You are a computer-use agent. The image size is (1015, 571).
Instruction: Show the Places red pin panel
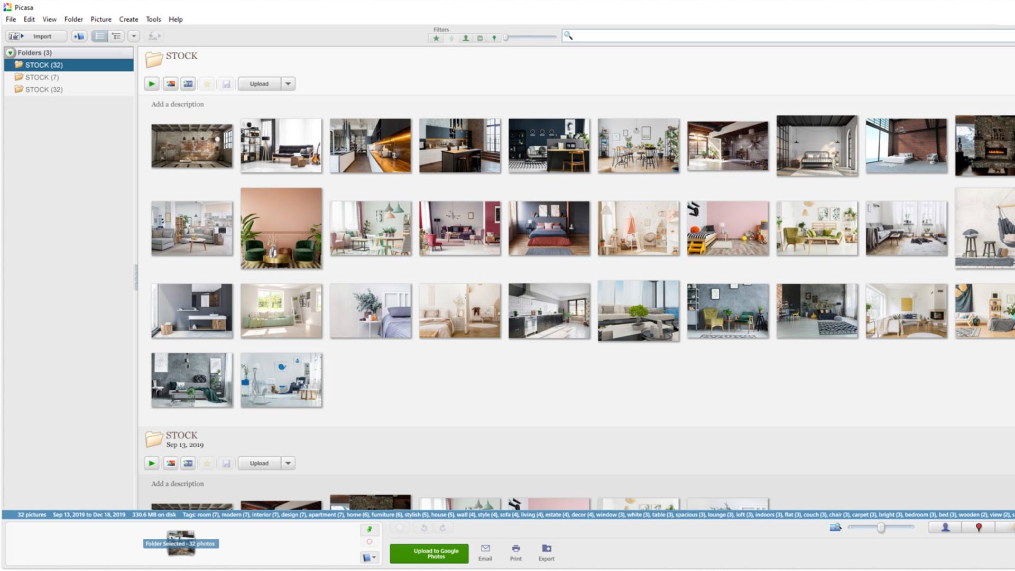979,527
